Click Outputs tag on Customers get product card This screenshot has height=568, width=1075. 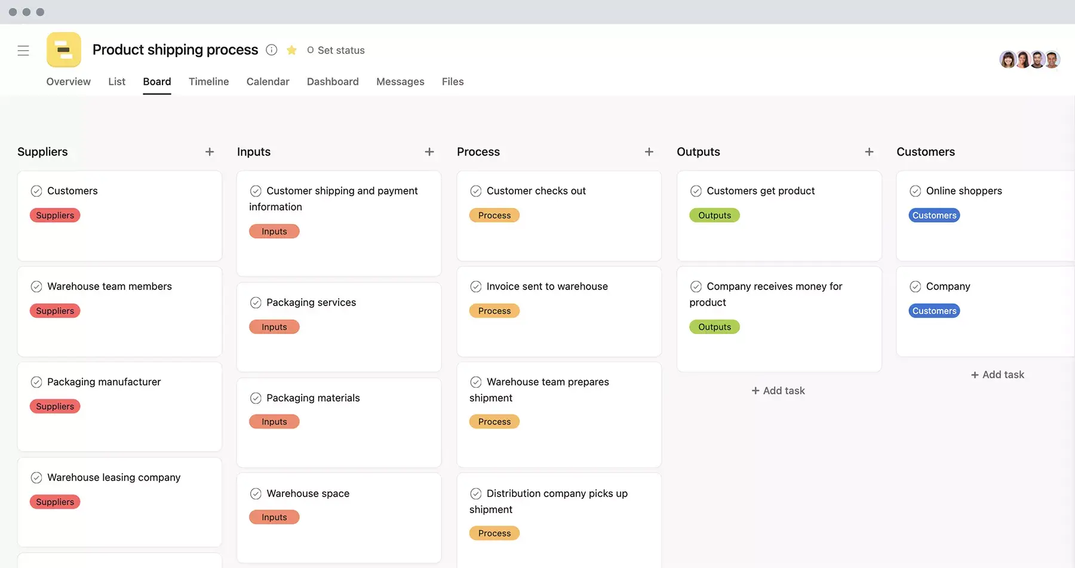point(714,215)
